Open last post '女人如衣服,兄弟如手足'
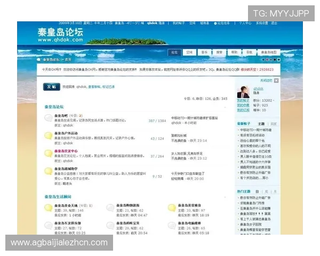This screenshot has height=256, width=320. [187, 154]
